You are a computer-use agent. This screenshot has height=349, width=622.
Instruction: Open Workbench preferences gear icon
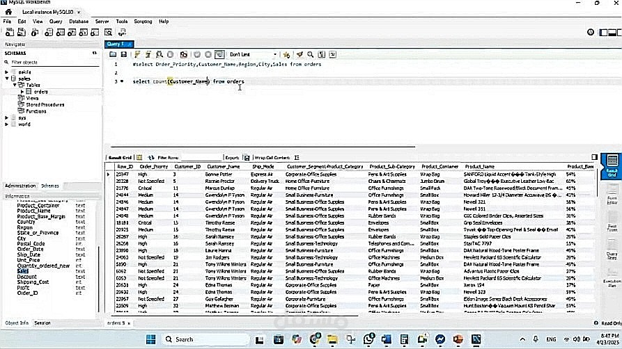coord(591,33)
